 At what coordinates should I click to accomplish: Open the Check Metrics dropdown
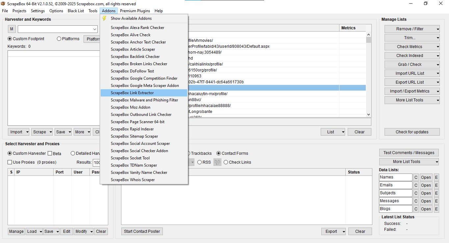point(412,47)
